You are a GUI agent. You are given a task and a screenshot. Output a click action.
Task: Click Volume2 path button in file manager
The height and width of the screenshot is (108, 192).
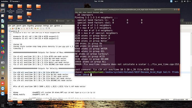(60, 21)
